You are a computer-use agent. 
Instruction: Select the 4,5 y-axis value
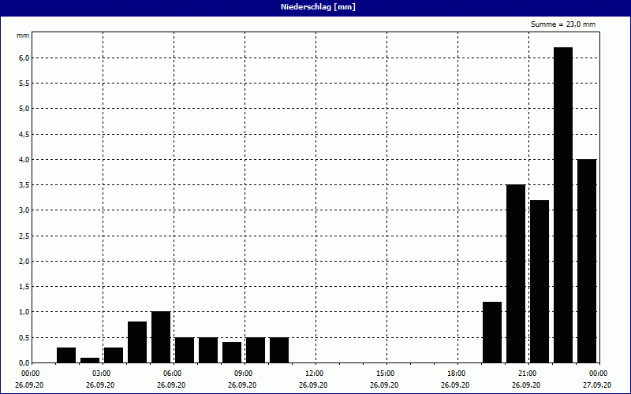(24, 134)
